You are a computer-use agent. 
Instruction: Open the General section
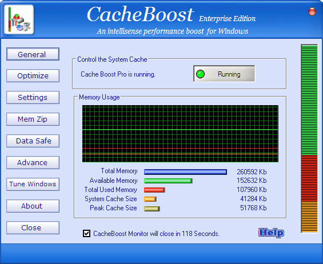pos(33,54)
